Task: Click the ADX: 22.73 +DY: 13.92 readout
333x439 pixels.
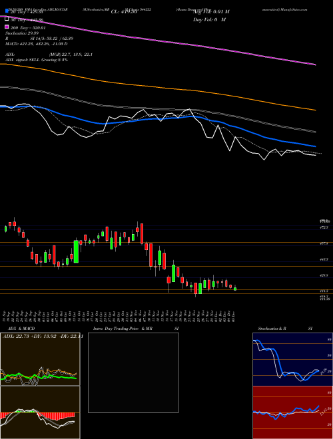Action: click(x=43, y=337)
